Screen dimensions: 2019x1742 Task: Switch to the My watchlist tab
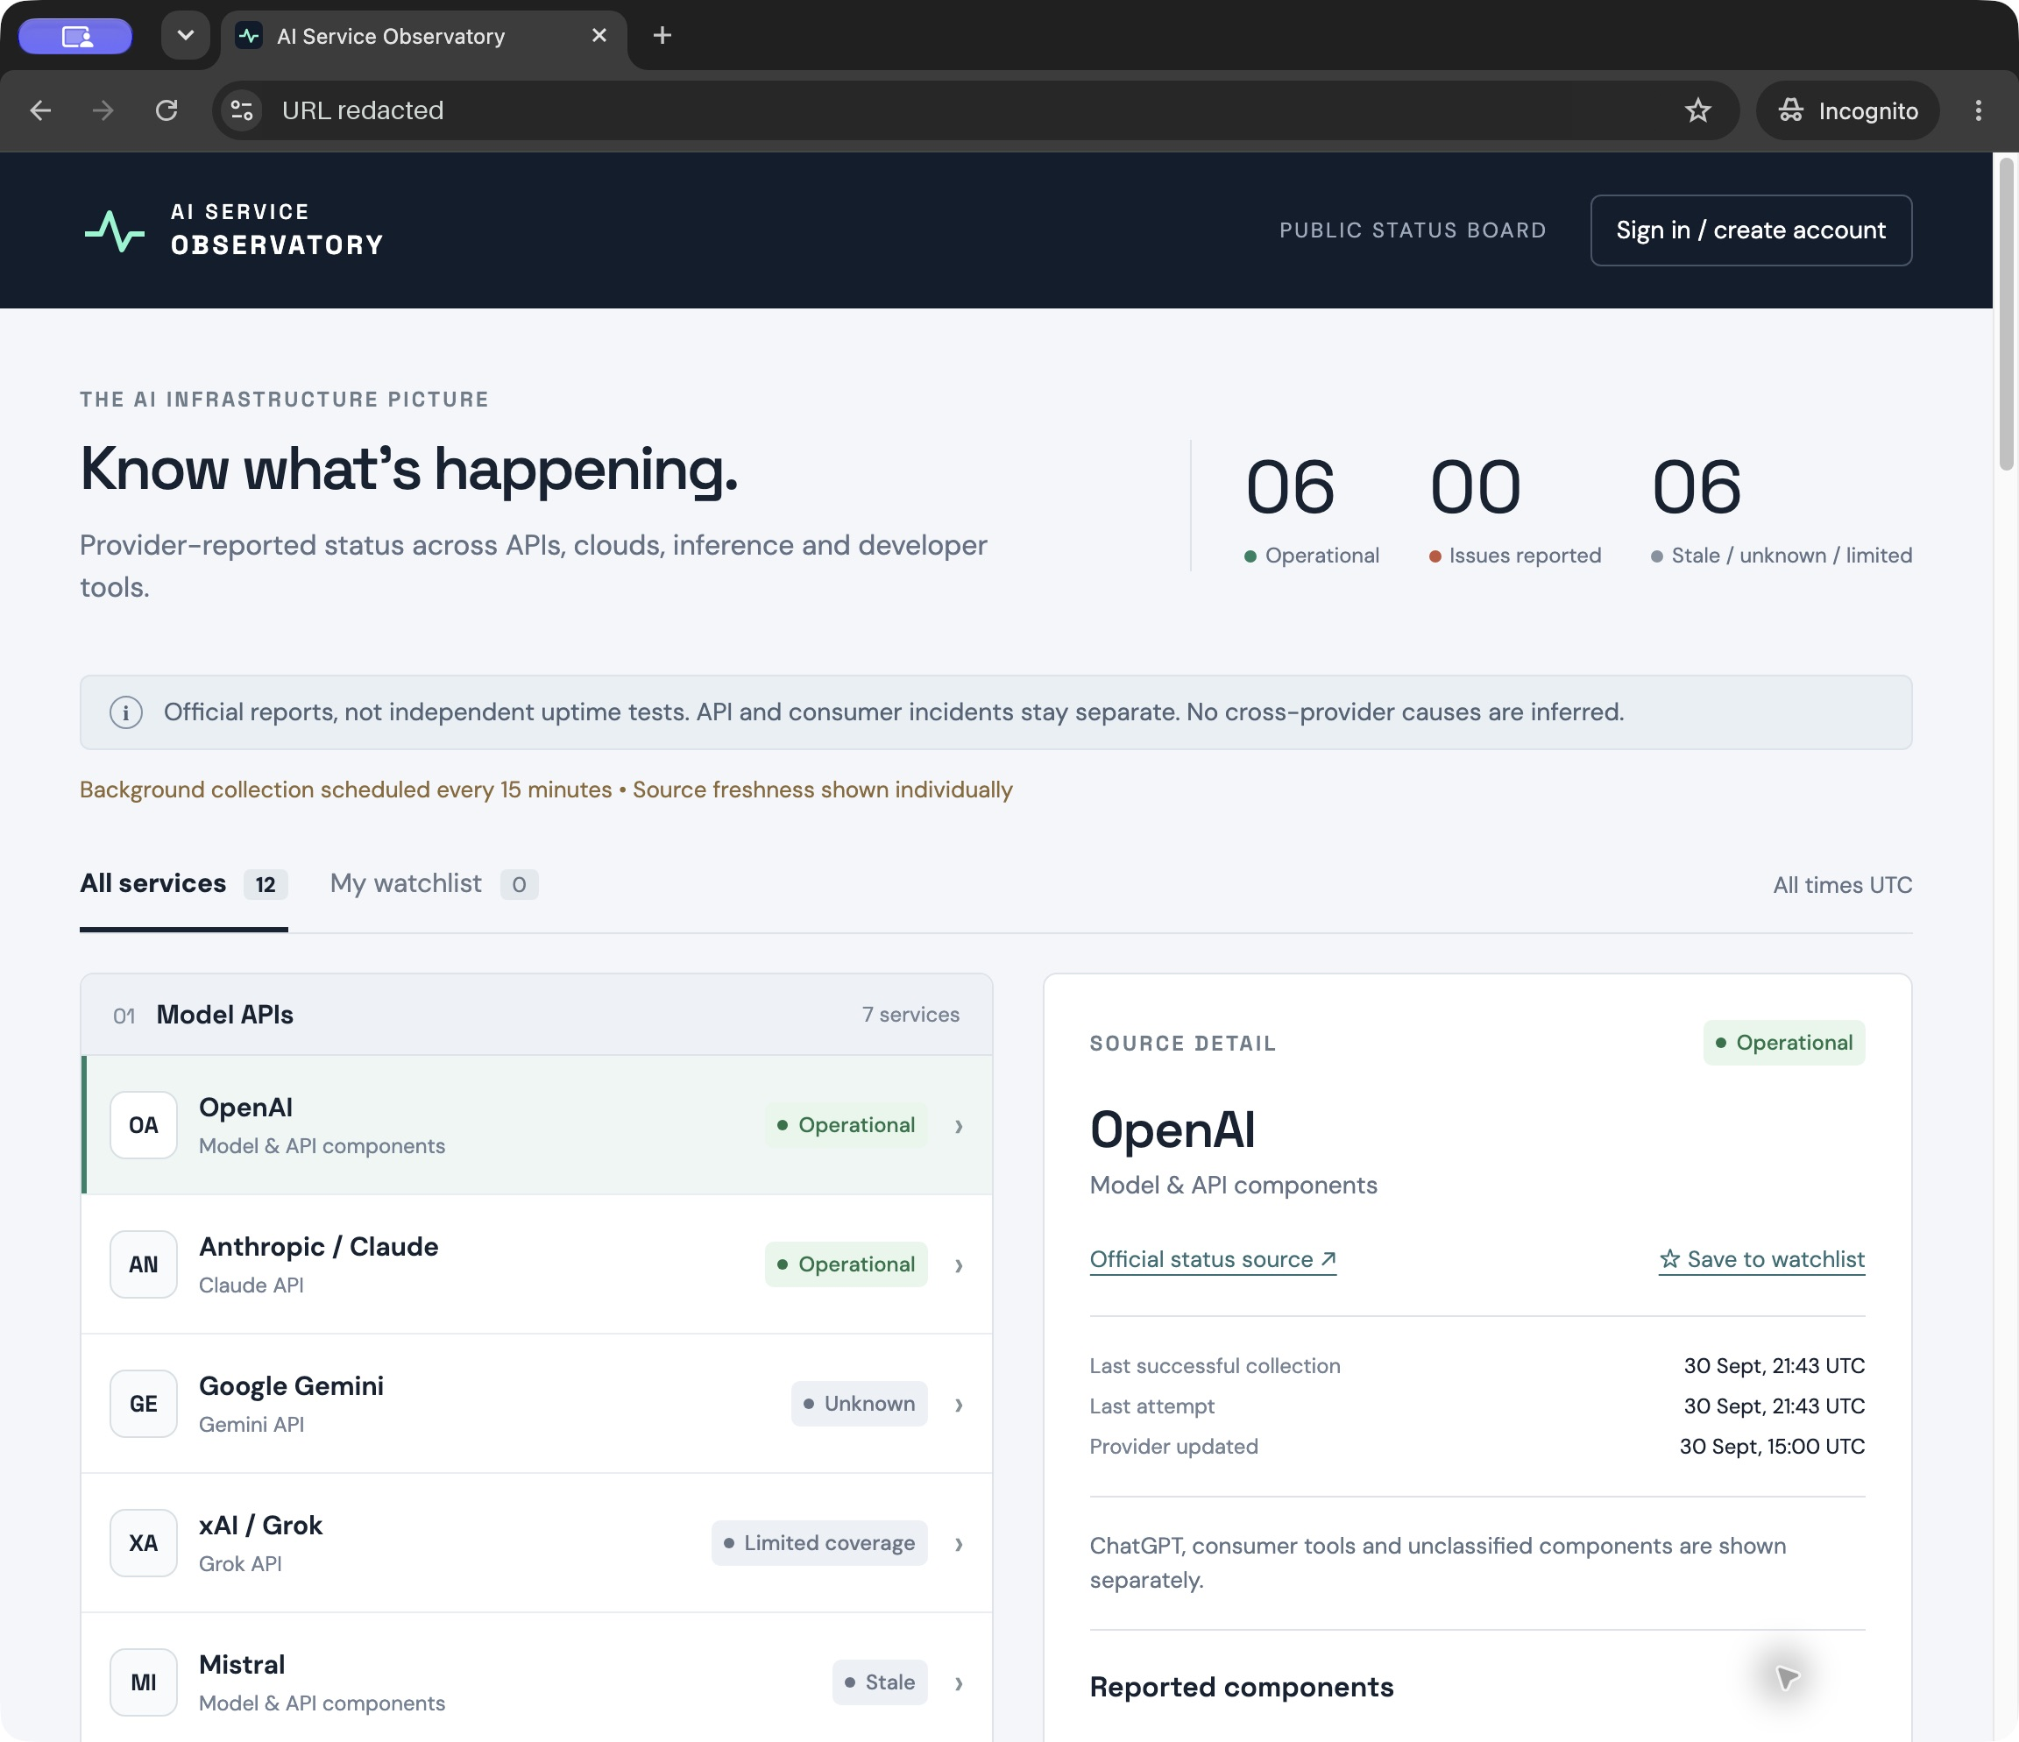coord(434,885)
